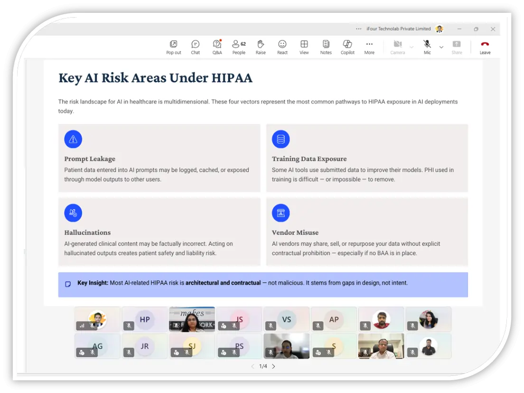Open the Q&A panel

pyautogui.click(x=217, y=47)
